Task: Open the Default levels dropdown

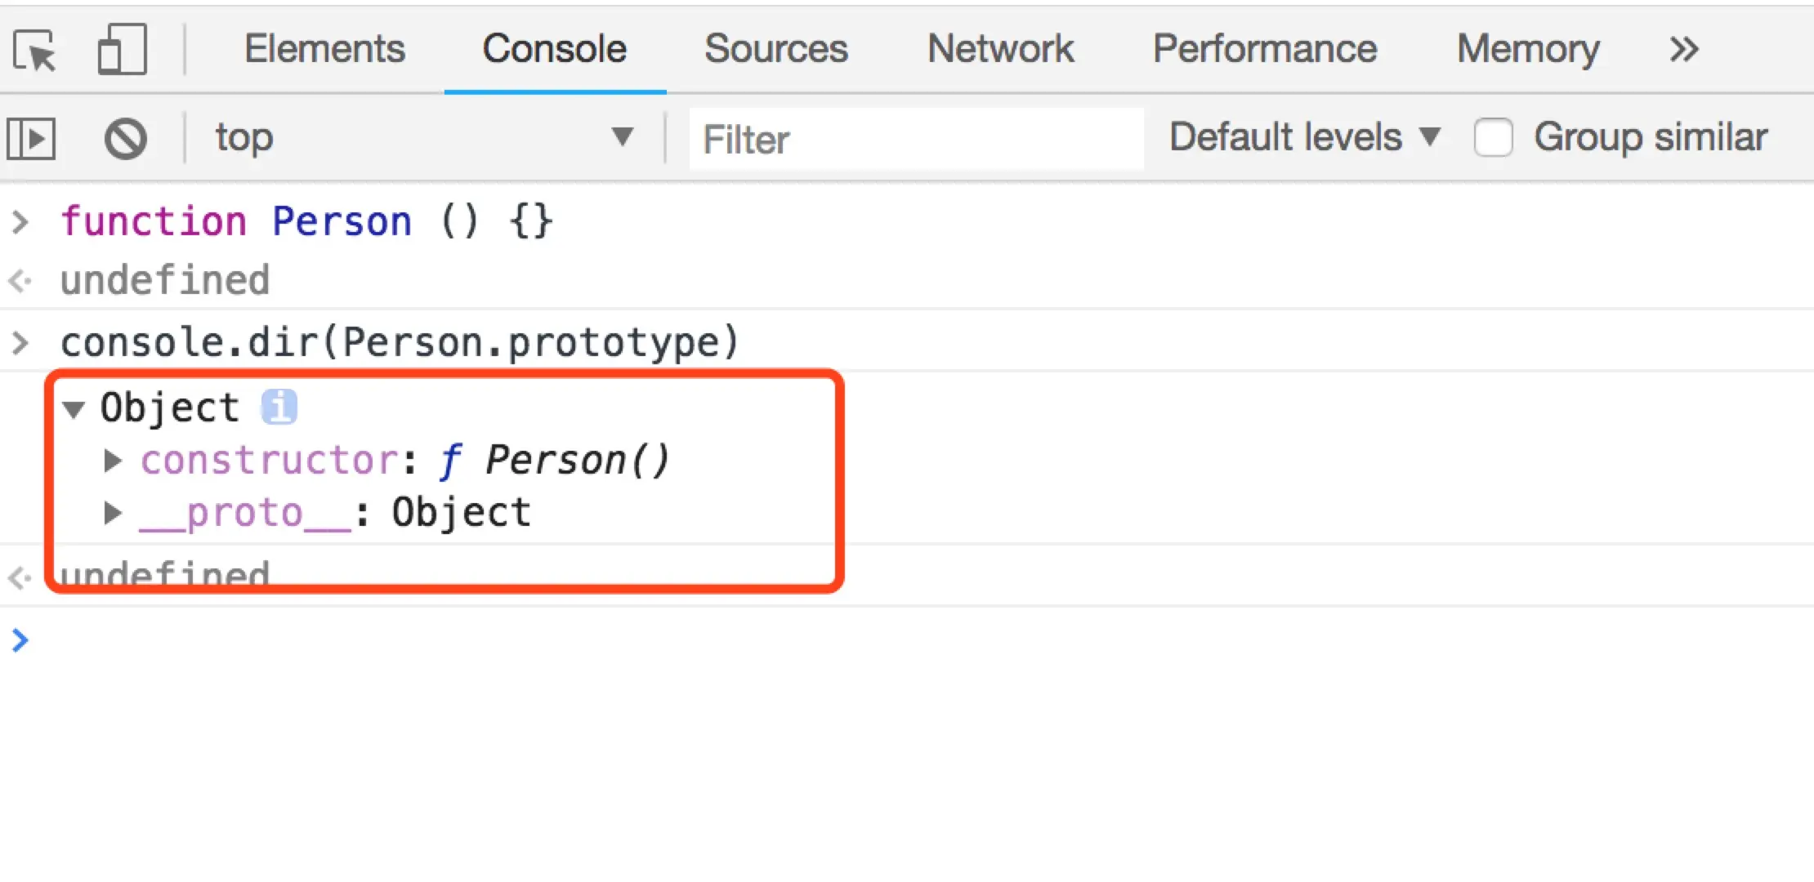Action: point(1304,137)
